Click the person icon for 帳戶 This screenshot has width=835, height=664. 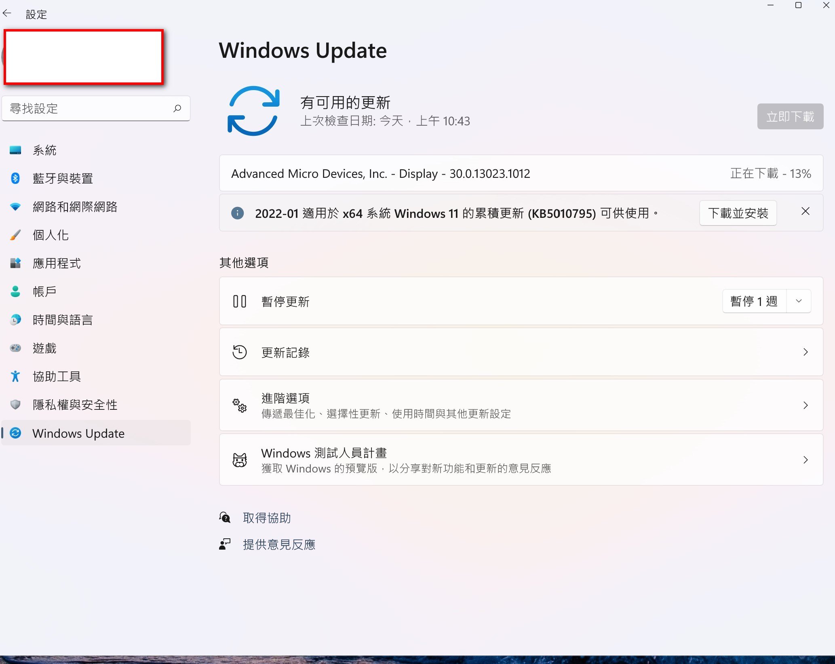click(x=15, y=291)
